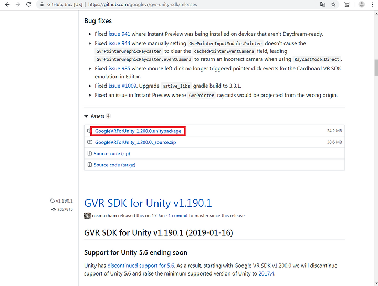This screenshot has width=378, height=286.
Task: Click the padlock site security icon
Action: coord(42,4)
